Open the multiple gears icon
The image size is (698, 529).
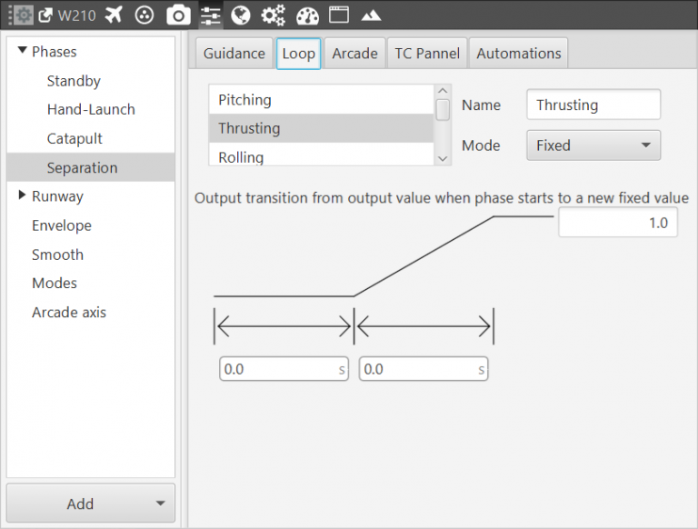click(273, 15)
